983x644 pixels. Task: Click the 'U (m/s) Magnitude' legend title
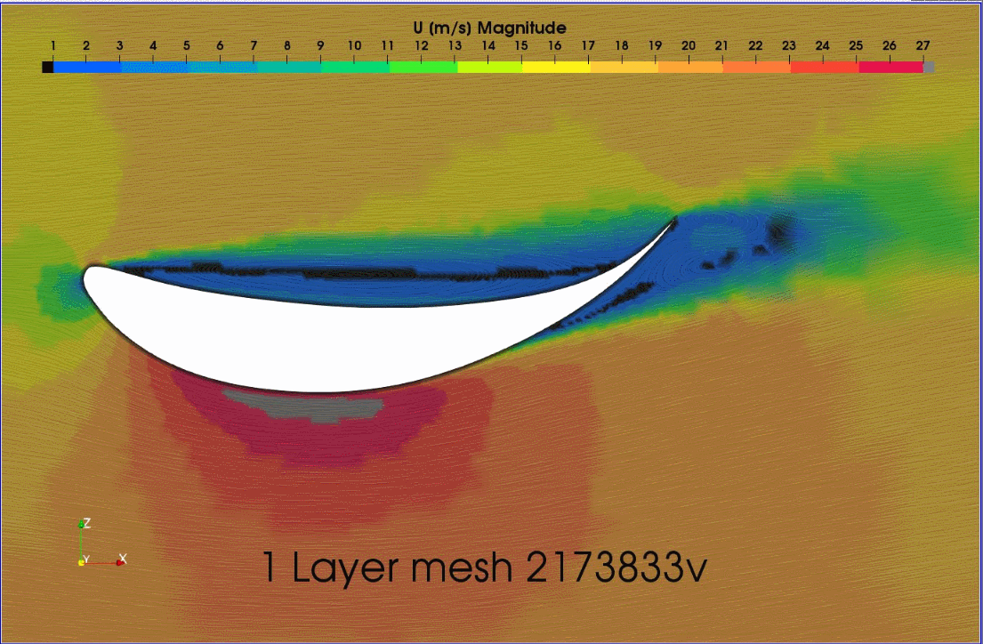[489, 28]
